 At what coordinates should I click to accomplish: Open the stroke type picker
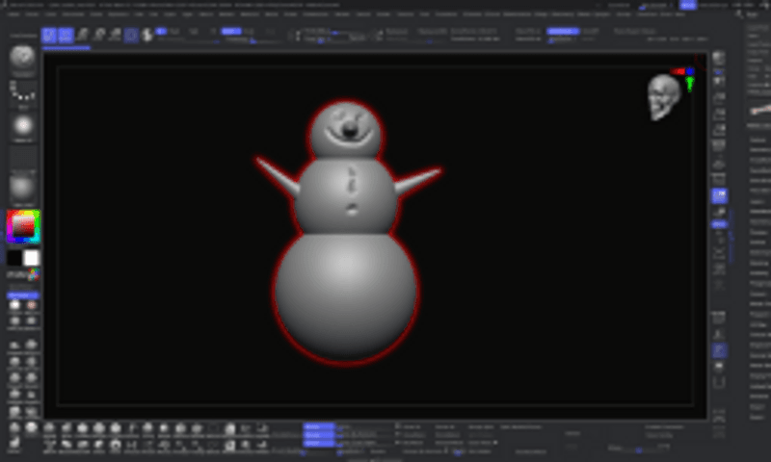pyautogui.click(x=23, y=92)
